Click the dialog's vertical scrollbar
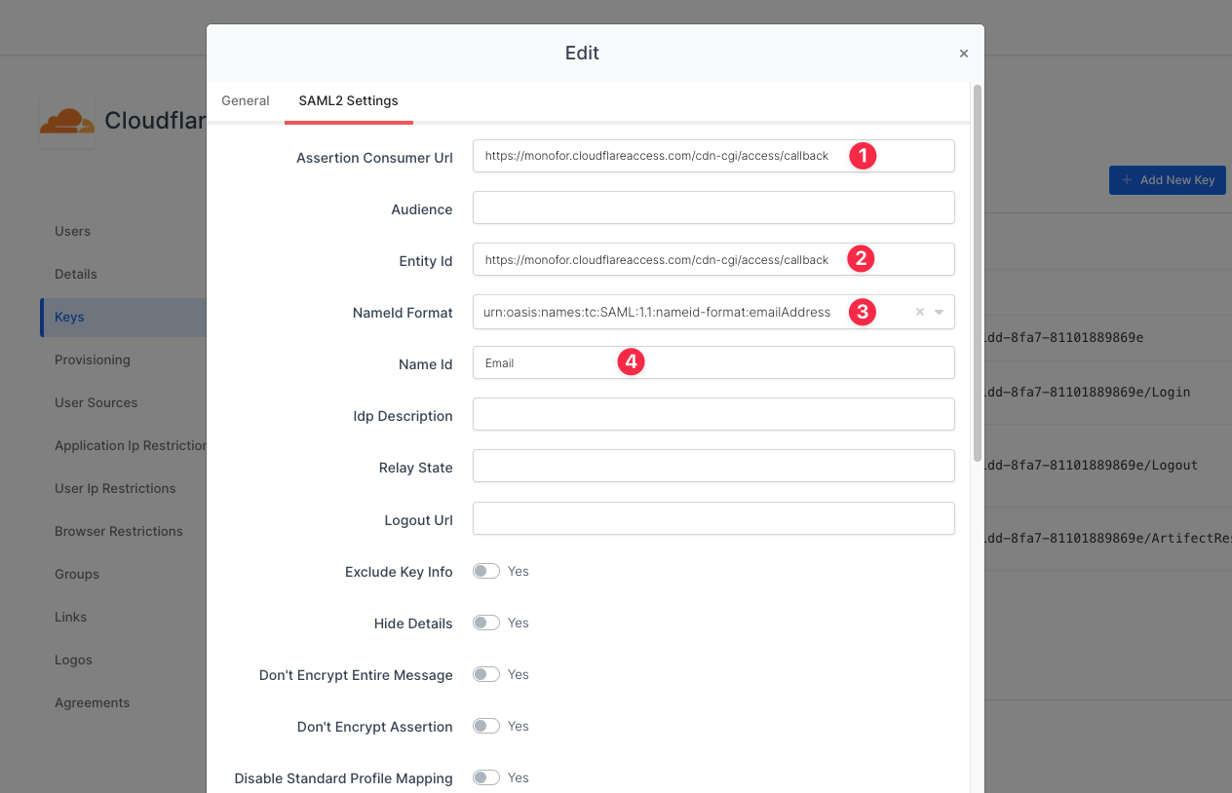Viewport: 1232px width, 793px height. pyautogui.click(x=977, y=273)
